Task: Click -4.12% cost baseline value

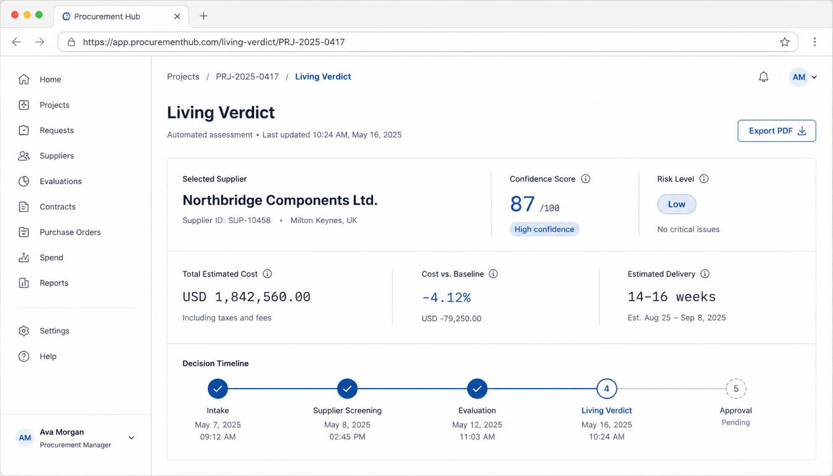Action: (x=446, y=297)
